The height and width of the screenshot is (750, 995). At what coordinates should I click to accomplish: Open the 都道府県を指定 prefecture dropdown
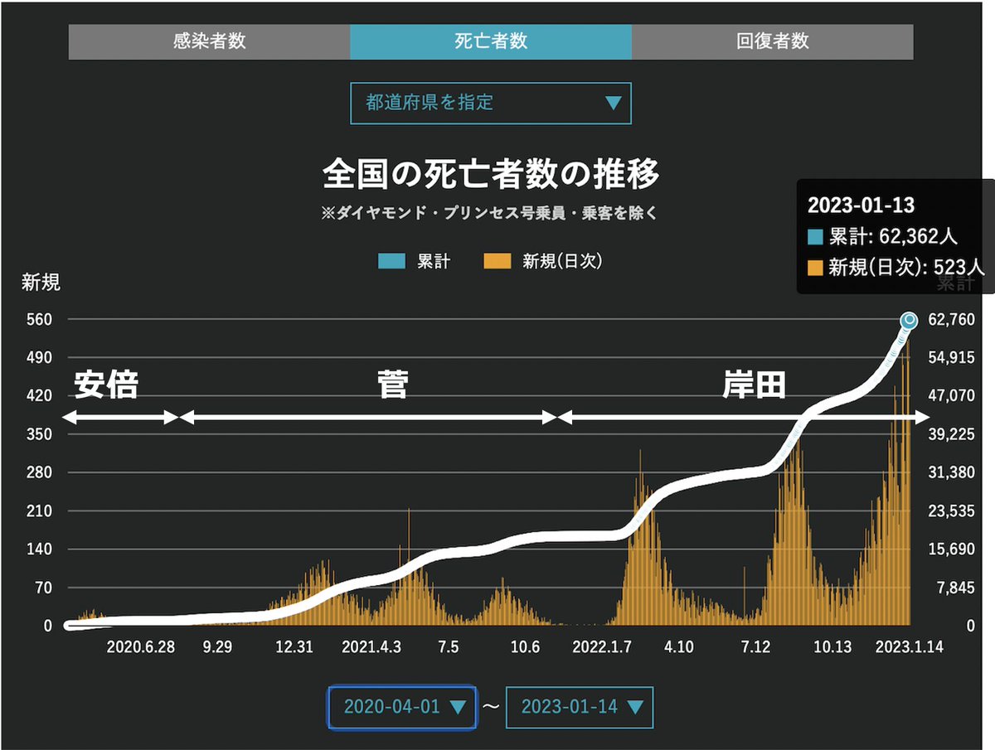click(491, 103)
